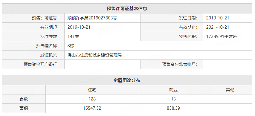This screenshot has height=116, width=255.
Task: Click commercial area value 838.39
Action: (173, 108)
